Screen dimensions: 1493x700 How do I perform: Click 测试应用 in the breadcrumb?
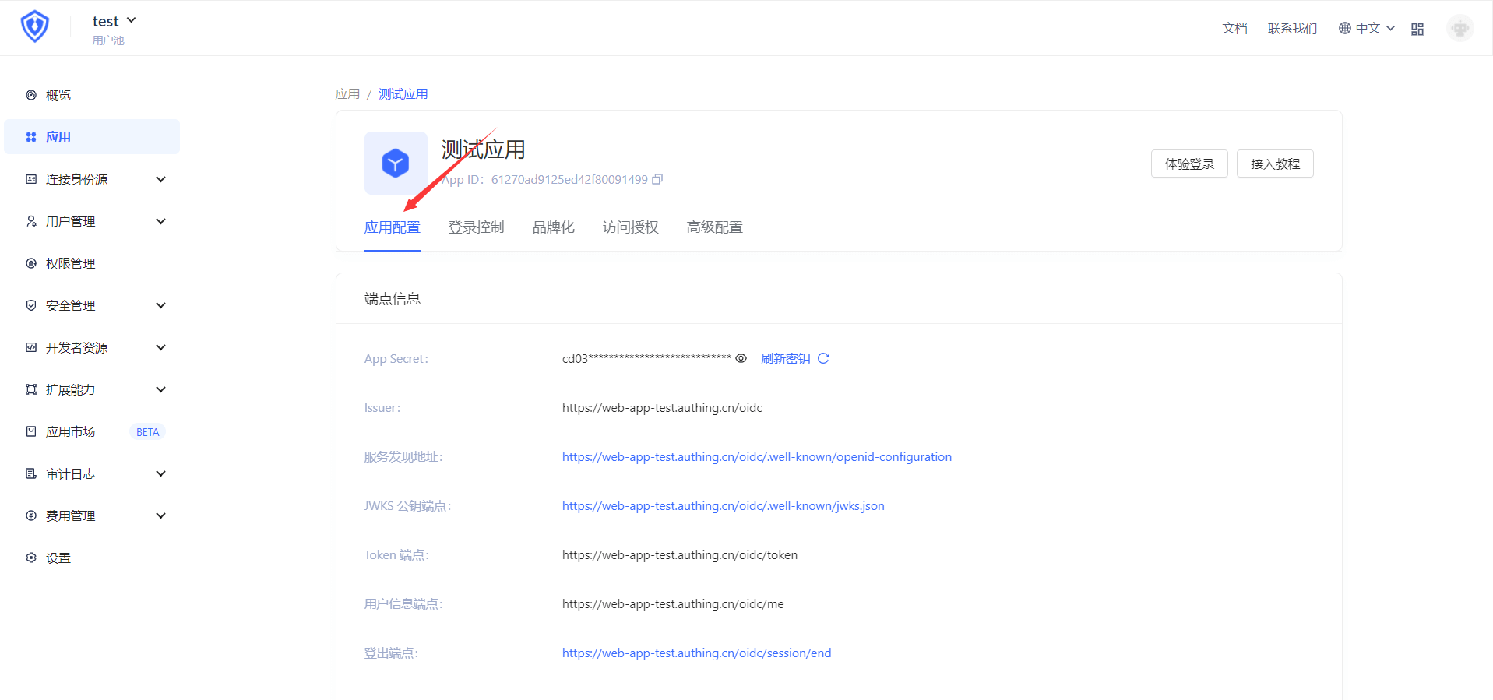point(403,94)
